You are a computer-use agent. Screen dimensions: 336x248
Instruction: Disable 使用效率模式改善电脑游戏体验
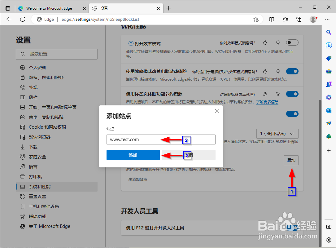point(292,71)
